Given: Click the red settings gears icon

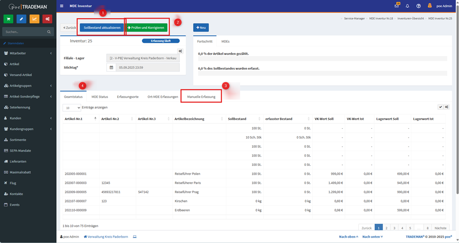Looking at the screenshot, I should click(x=47, y=19).
